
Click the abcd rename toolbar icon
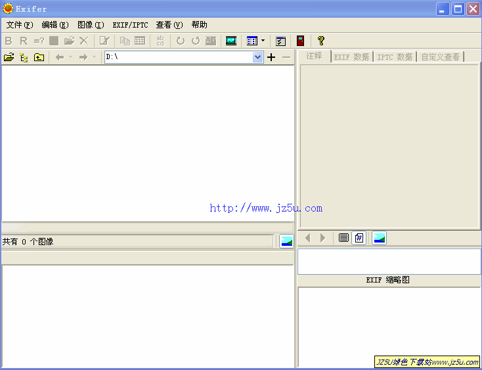coord(160,41)
